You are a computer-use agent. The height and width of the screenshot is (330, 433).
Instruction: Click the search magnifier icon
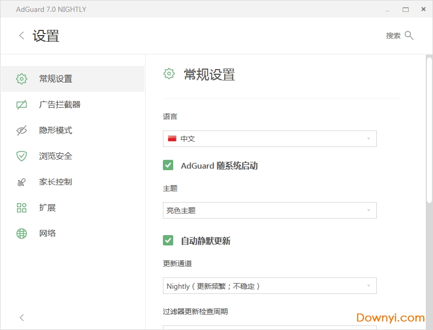pos(409,35)
